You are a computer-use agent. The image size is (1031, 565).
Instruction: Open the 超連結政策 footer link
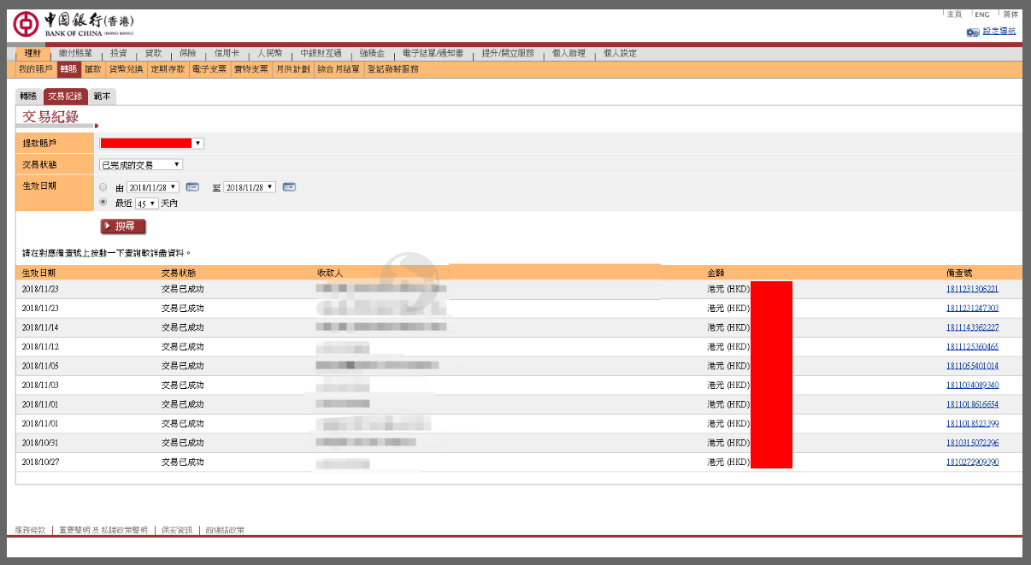pos(225,531)
